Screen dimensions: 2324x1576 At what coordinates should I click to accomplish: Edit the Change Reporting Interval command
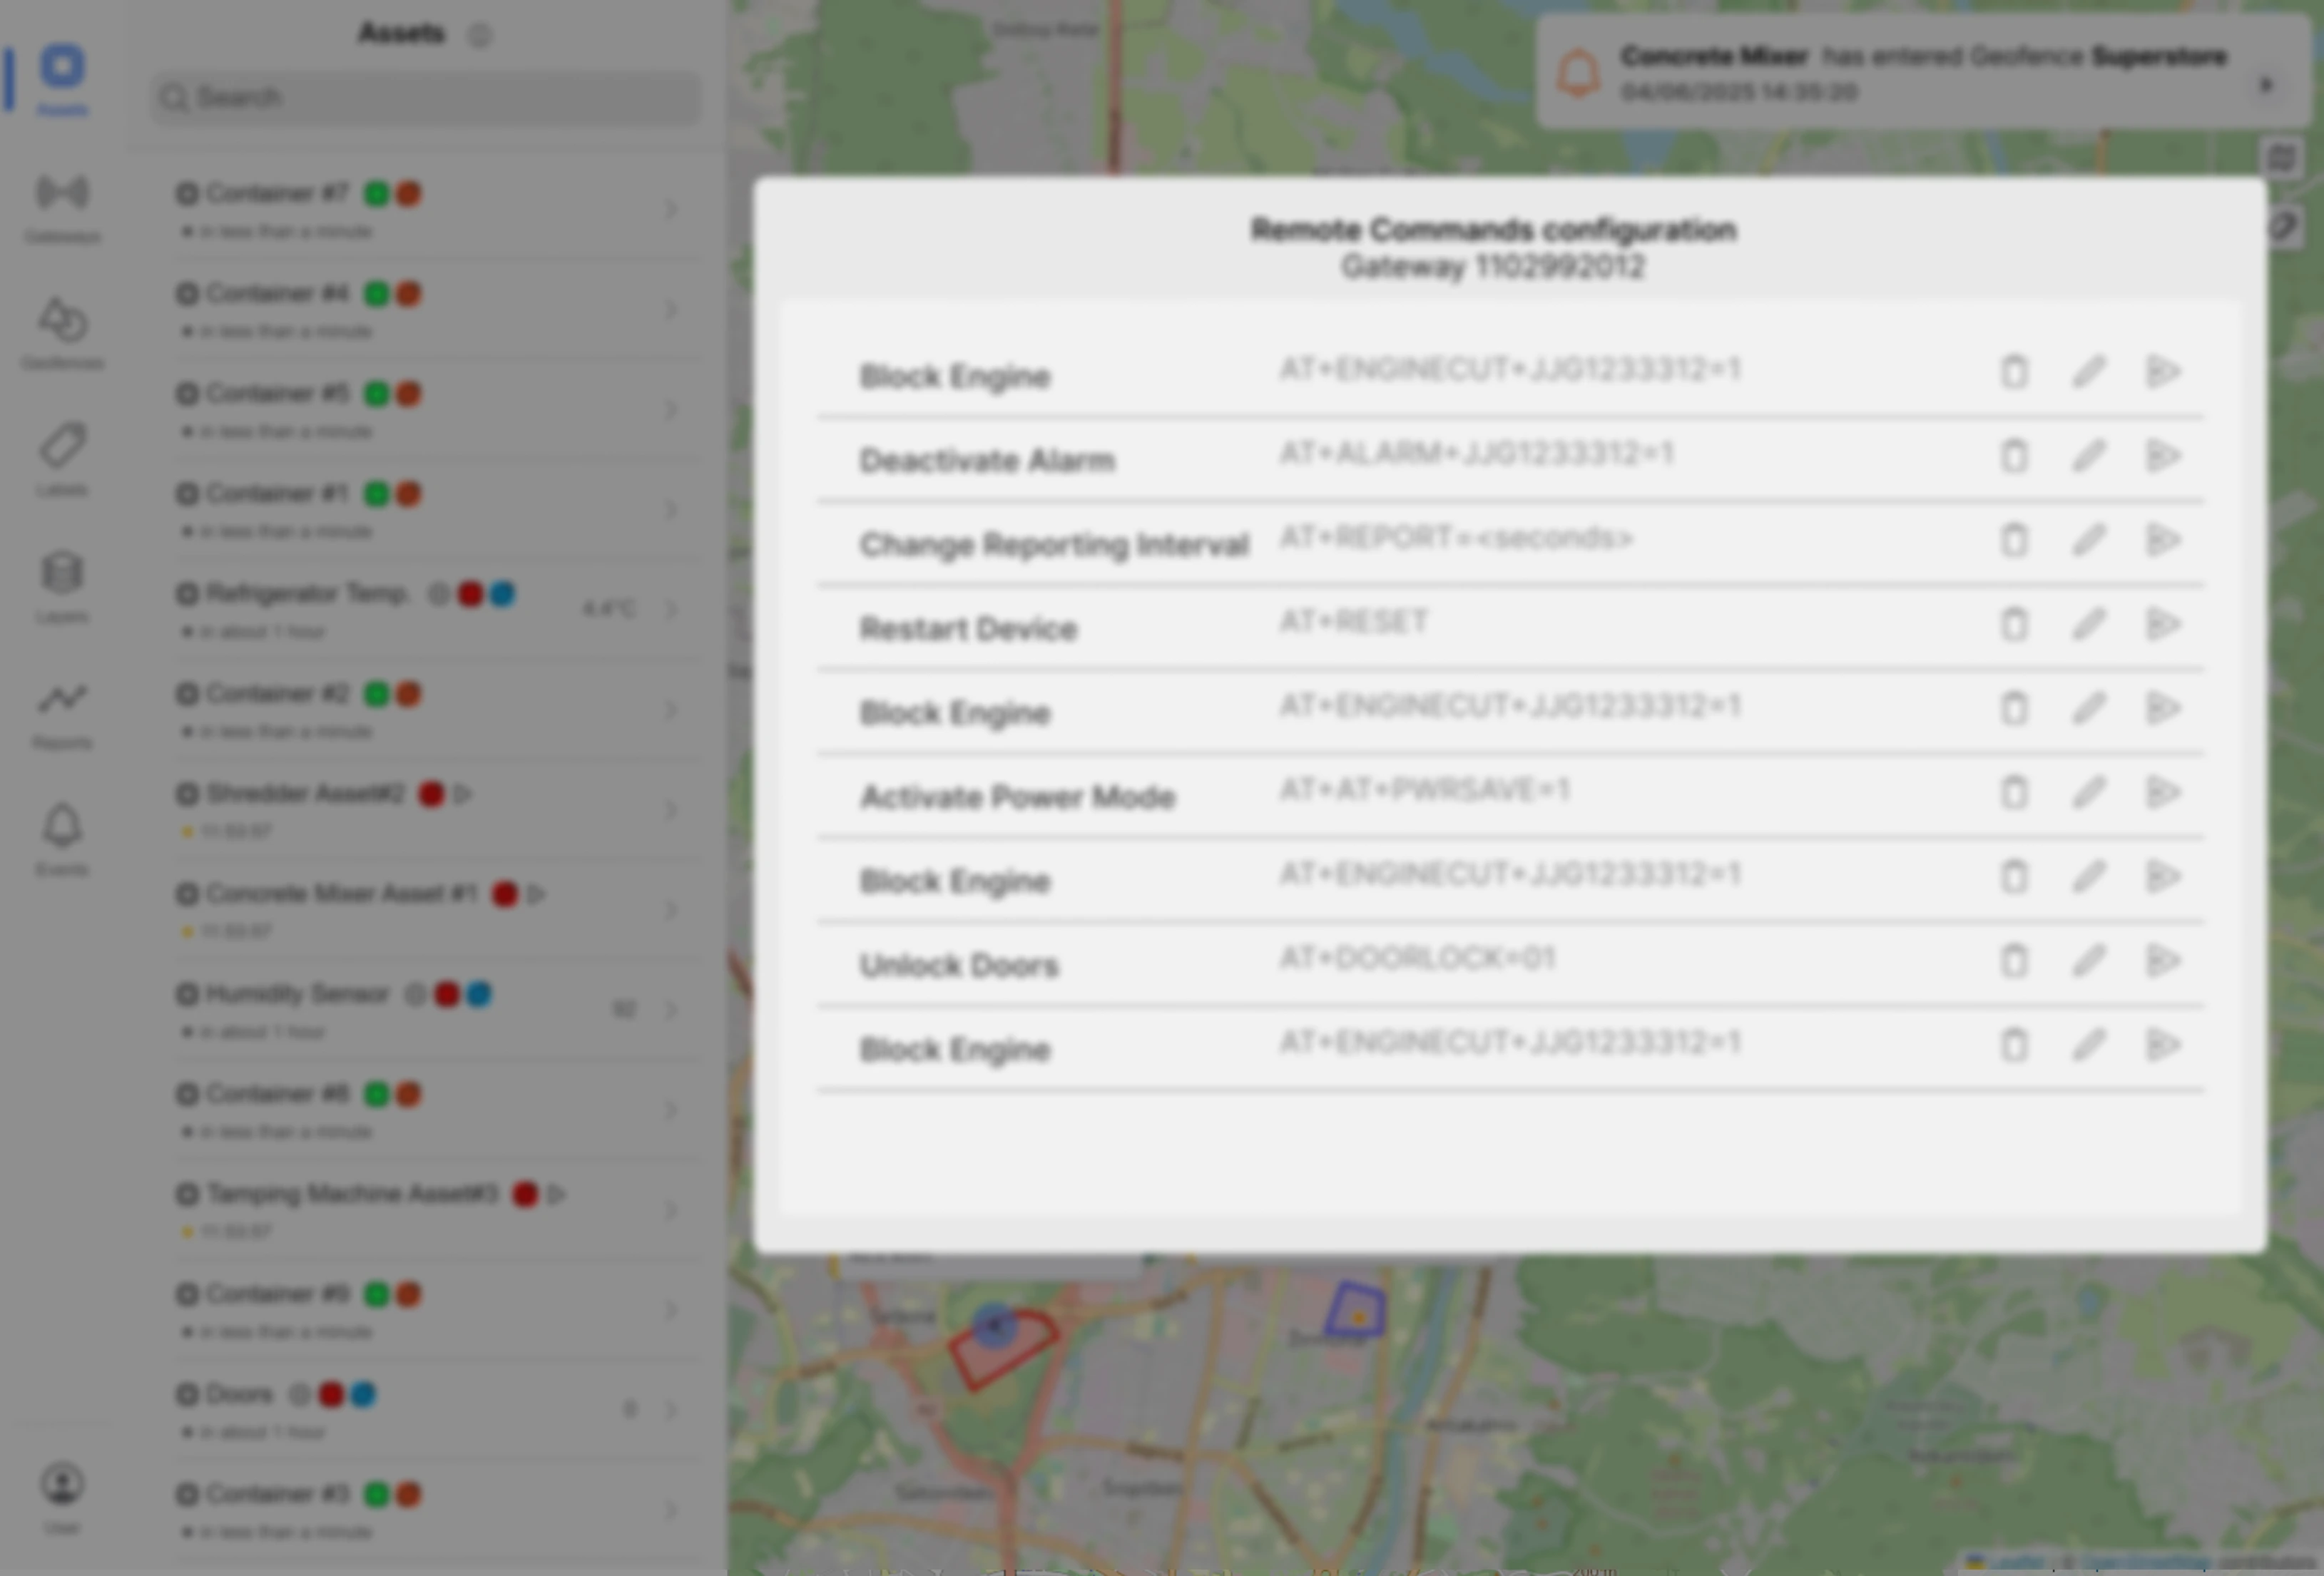click(2088, 540)
